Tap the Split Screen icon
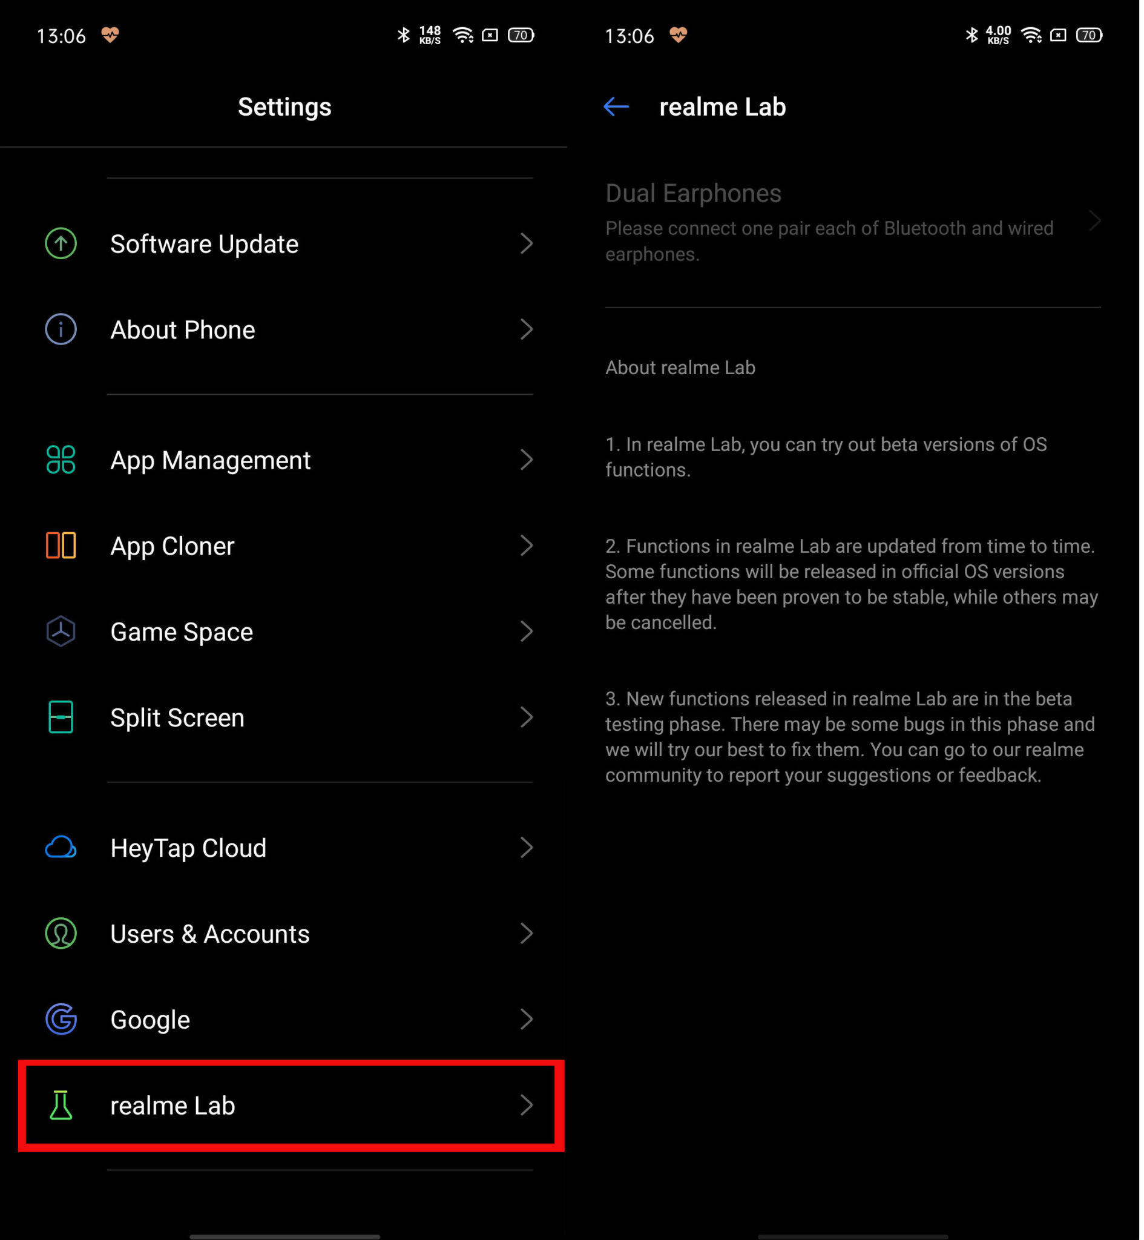The image size is (1144, 1240). pos(61,717)
